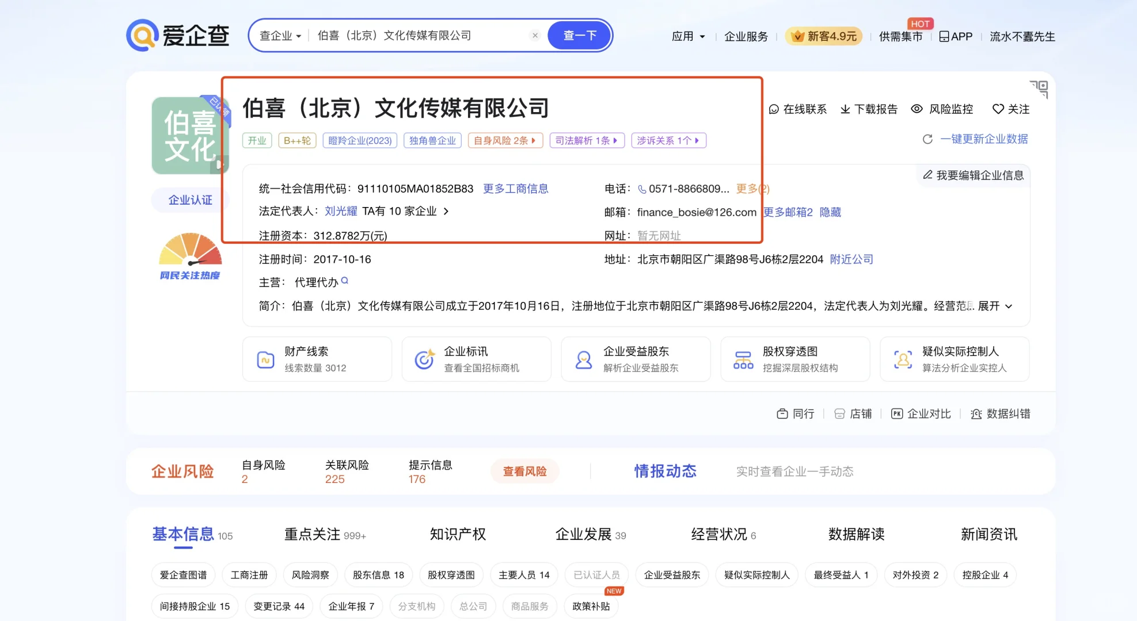The height and width of the screenshot is (621, 1137).
Task: Open 更多工商信息 link
Action: 515,189
